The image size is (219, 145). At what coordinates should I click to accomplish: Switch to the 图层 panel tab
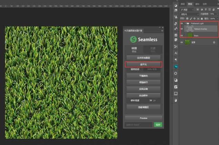coord(190,4)
